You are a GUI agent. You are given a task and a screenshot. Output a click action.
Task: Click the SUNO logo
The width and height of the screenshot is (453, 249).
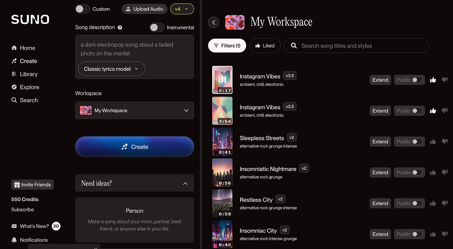[x=30, y=19]
